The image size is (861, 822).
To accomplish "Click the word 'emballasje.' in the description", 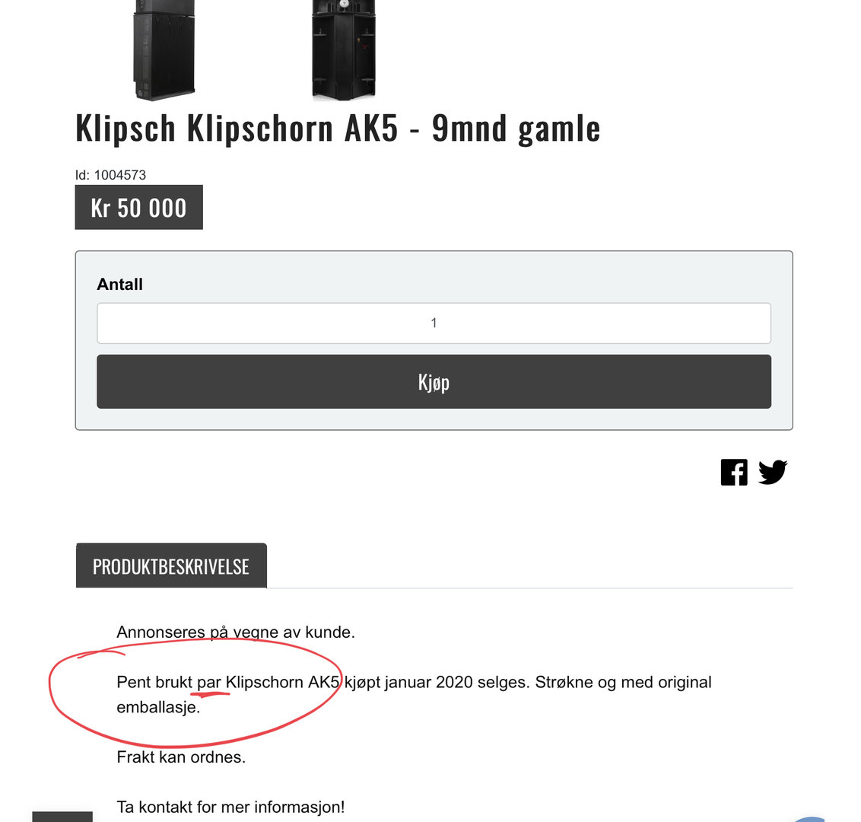I will tap(158, 707).
